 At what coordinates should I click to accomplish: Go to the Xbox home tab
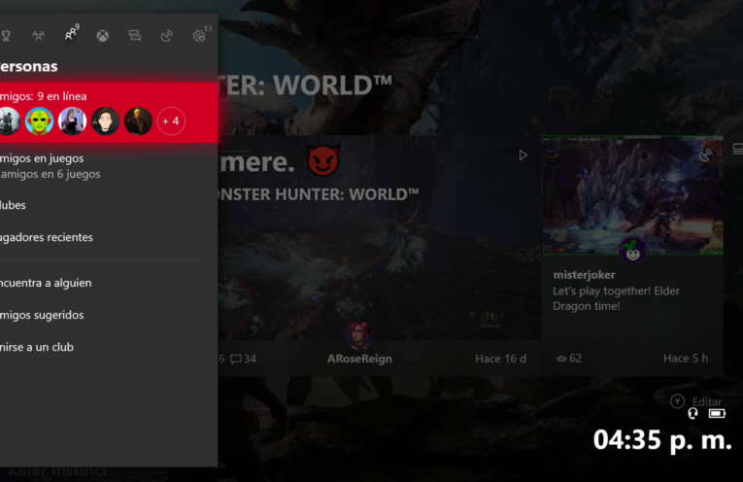tap(102, 36)
